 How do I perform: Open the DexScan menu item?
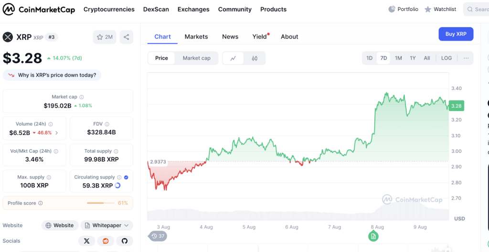(155, 9)
